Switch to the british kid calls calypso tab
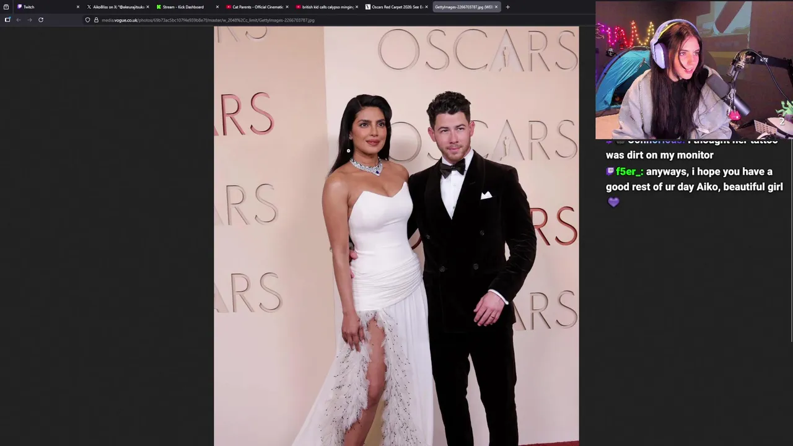Screen dimensions: 793x446 click(x=328, y=7)
